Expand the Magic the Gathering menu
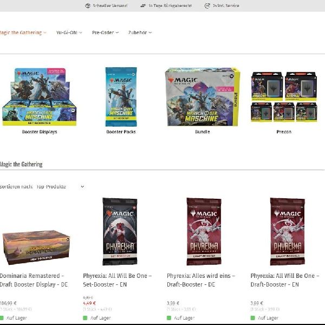This screenshot has width=325, height=325. click(23, 32)
